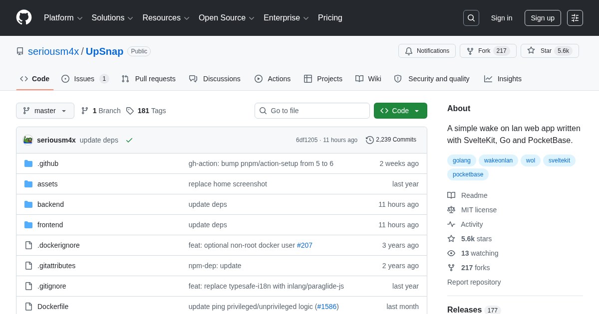Image resolution: width=599 pixels, height=314 pixels.
Task: Click the Sign up button
Action: (x=543, y=18)
